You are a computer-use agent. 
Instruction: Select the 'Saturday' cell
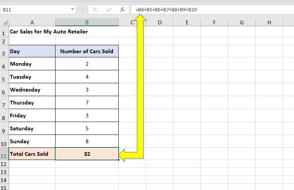[x=32, y=128]
